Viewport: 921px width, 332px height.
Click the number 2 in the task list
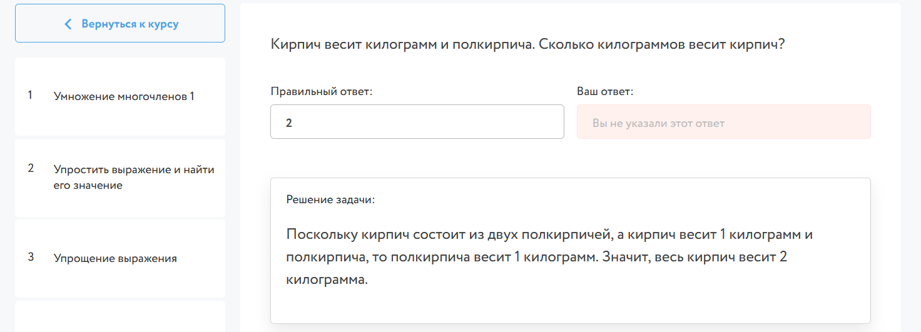pos(31,168)
